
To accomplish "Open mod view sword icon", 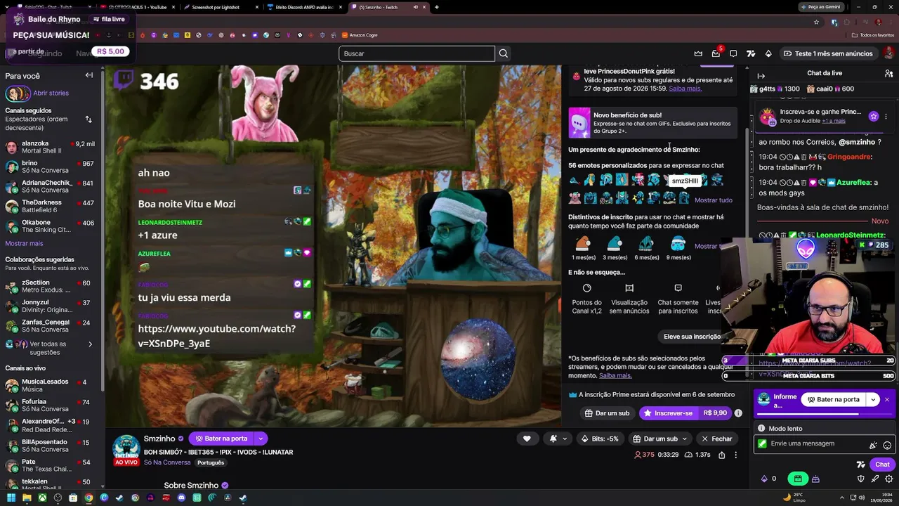I will tap(875, 479).
